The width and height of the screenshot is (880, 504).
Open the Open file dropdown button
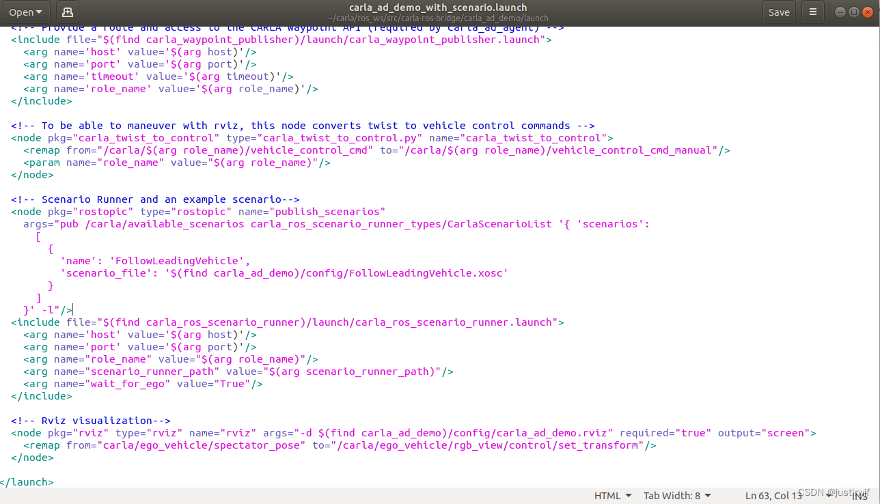point(25,12)
